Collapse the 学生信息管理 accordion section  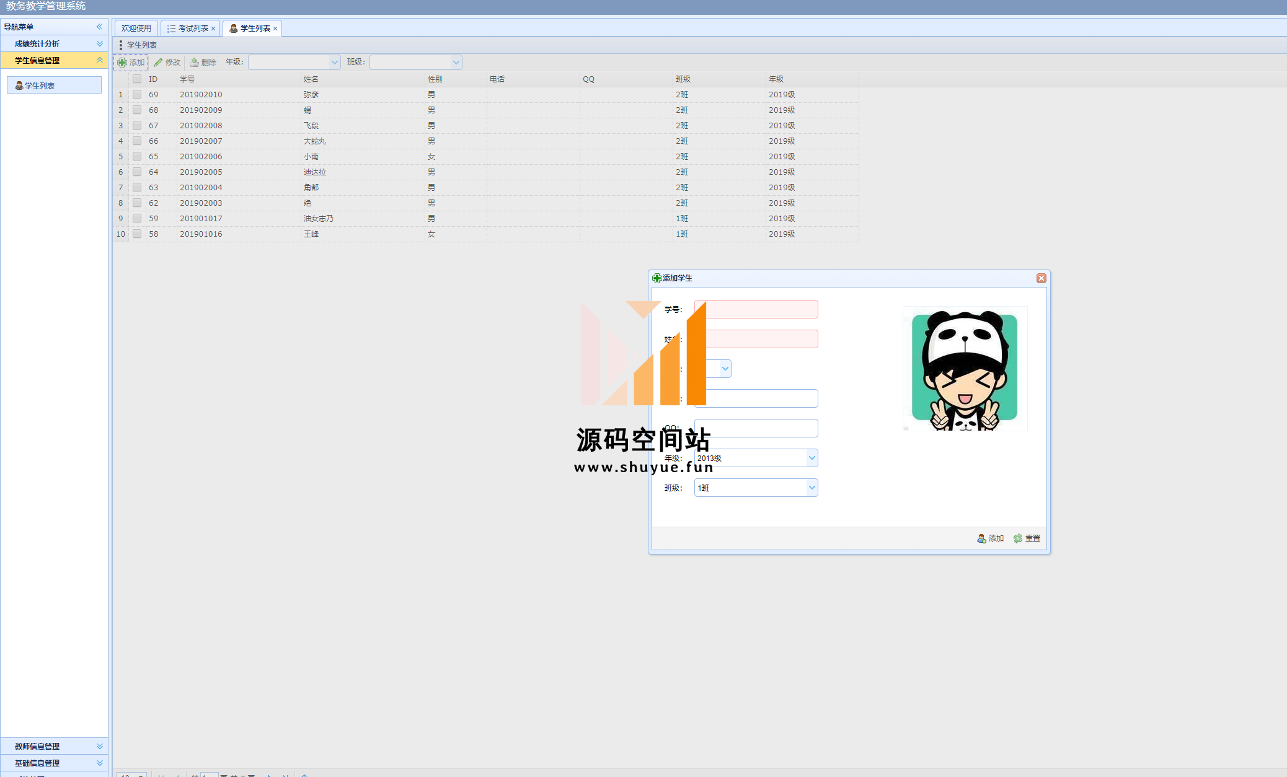click(54, 60)
